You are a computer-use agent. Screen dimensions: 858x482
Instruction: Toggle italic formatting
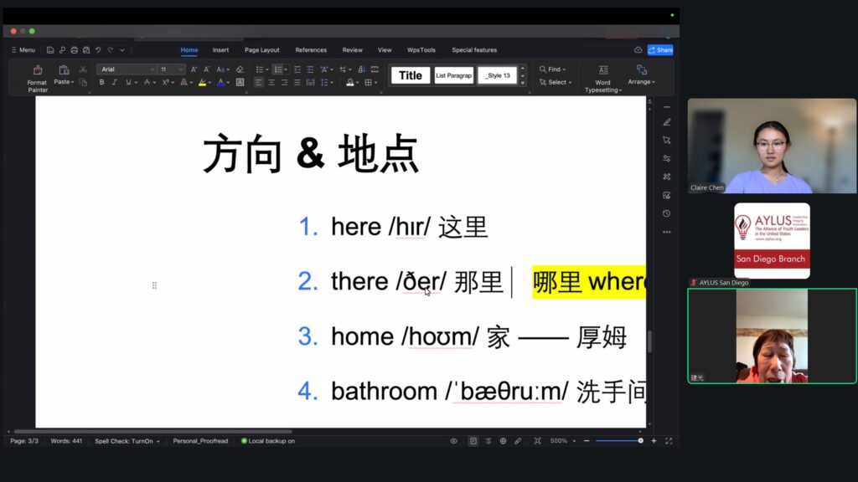point(114,83)
